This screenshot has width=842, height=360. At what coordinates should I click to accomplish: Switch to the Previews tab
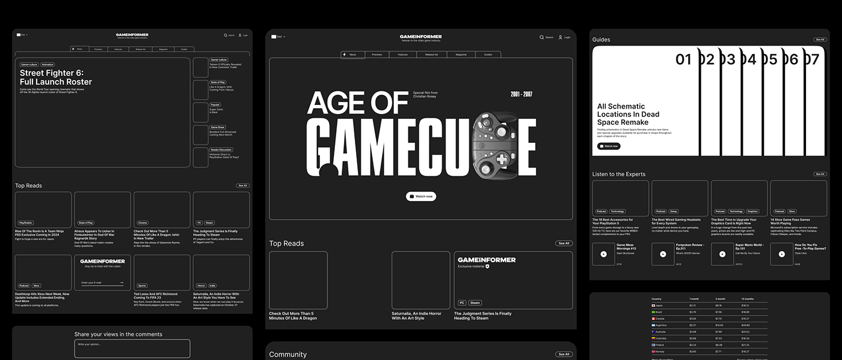click(377, 54)
